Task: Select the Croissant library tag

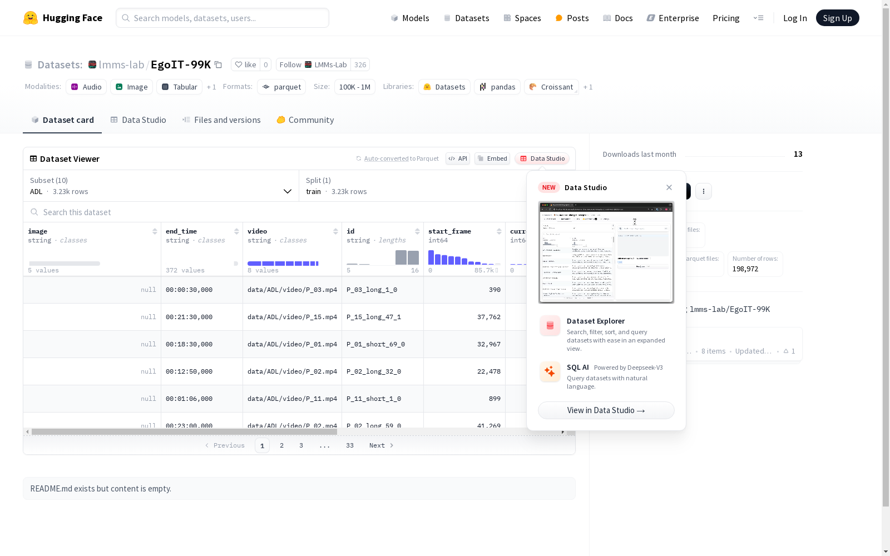Action: click(551, 87)
